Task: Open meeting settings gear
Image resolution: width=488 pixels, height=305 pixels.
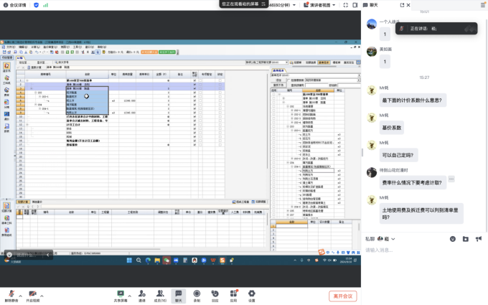Action: [x=251, y=296]
